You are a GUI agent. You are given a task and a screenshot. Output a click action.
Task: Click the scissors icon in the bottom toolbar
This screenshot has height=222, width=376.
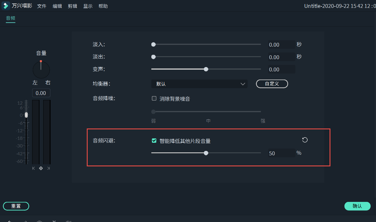(x=54, y=221)
